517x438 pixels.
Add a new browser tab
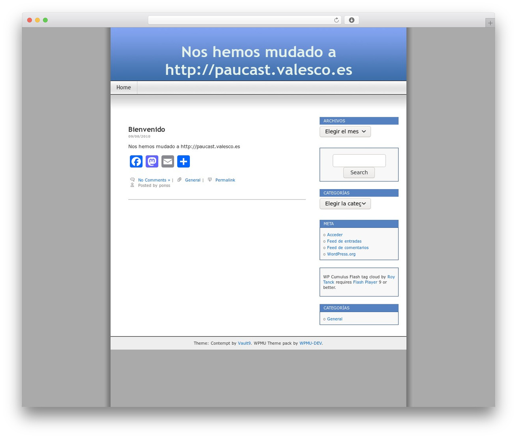[490, 23]
